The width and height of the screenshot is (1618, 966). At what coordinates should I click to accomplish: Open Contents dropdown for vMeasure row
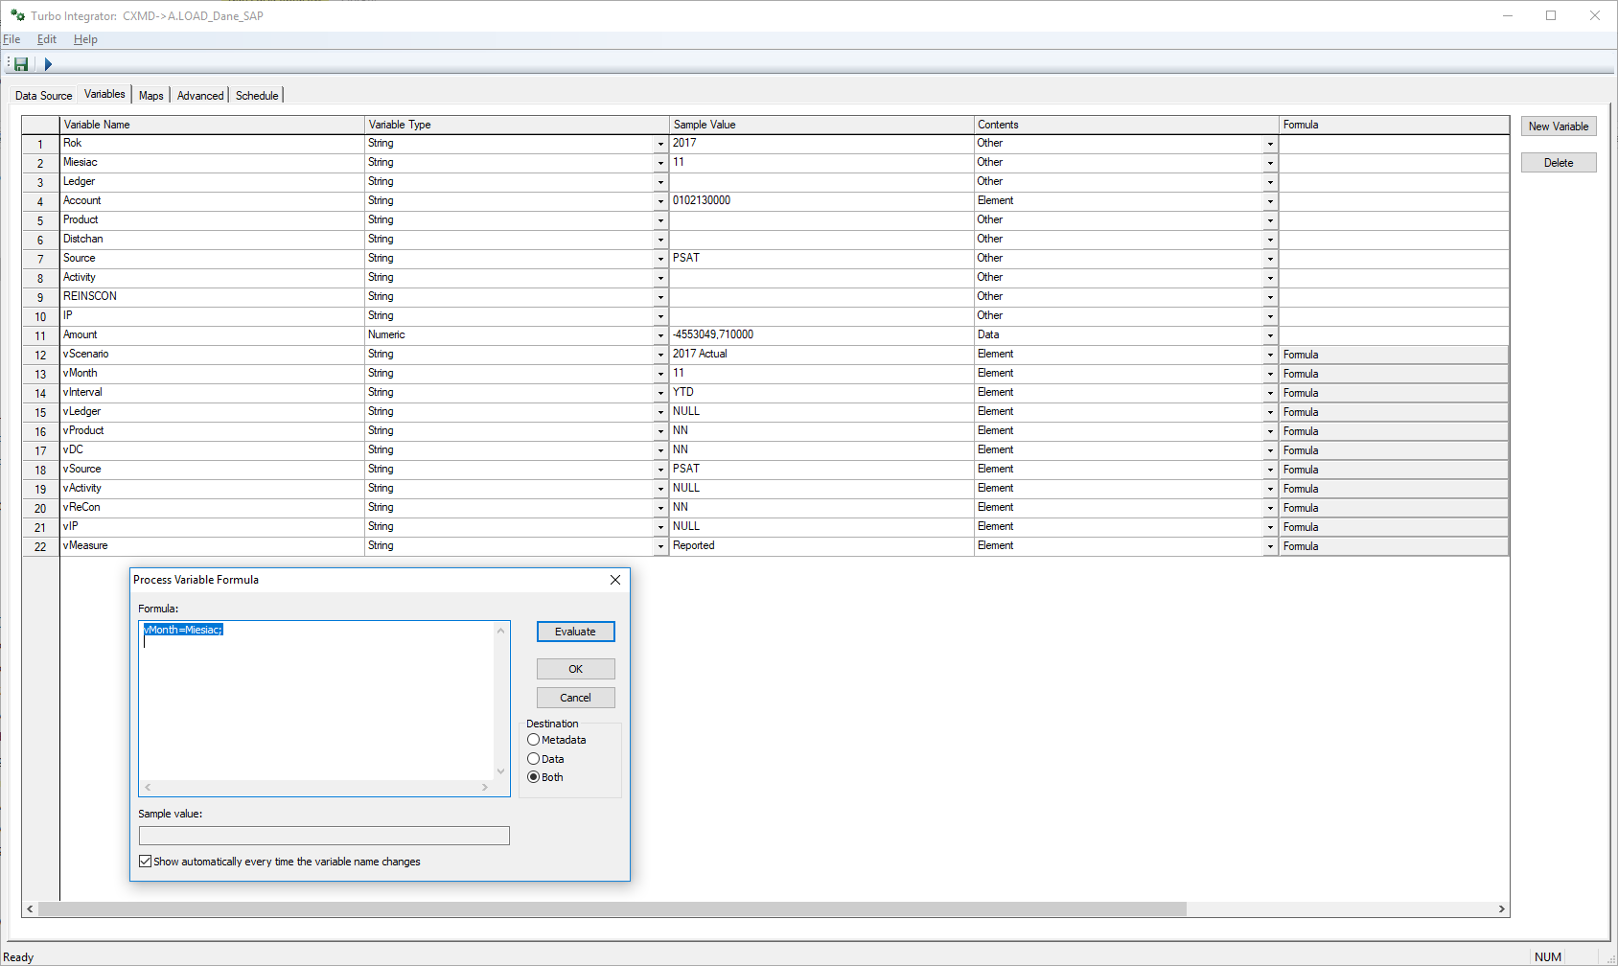1270,546
